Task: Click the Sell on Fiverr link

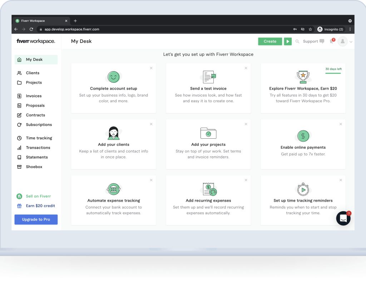Action: (34, 196)
